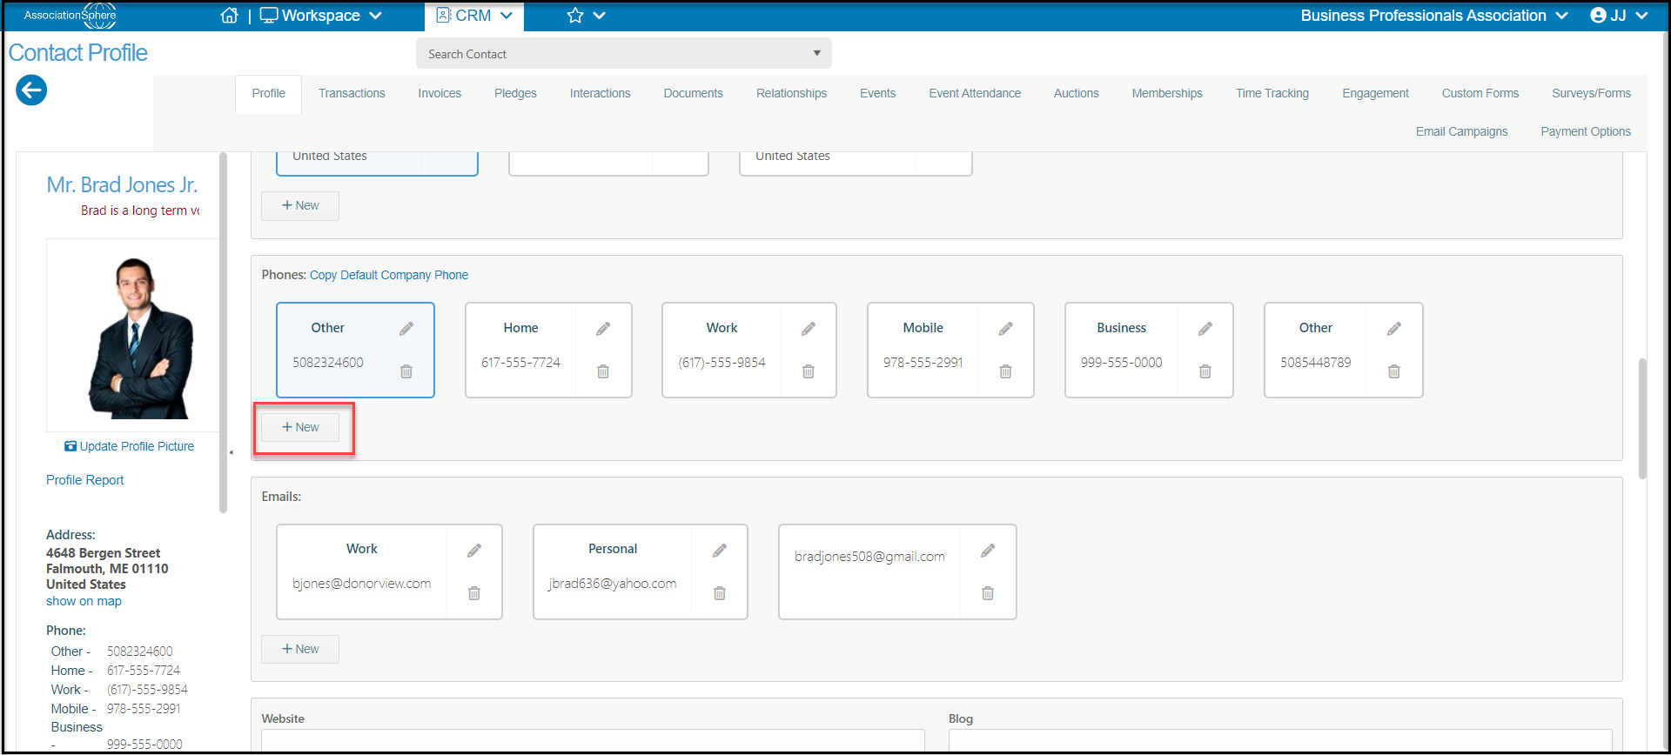This screenshot has width=1671, height=755.
Task: Delete the Work phone (617)-555-9854
Action: (x=809, y=371)
